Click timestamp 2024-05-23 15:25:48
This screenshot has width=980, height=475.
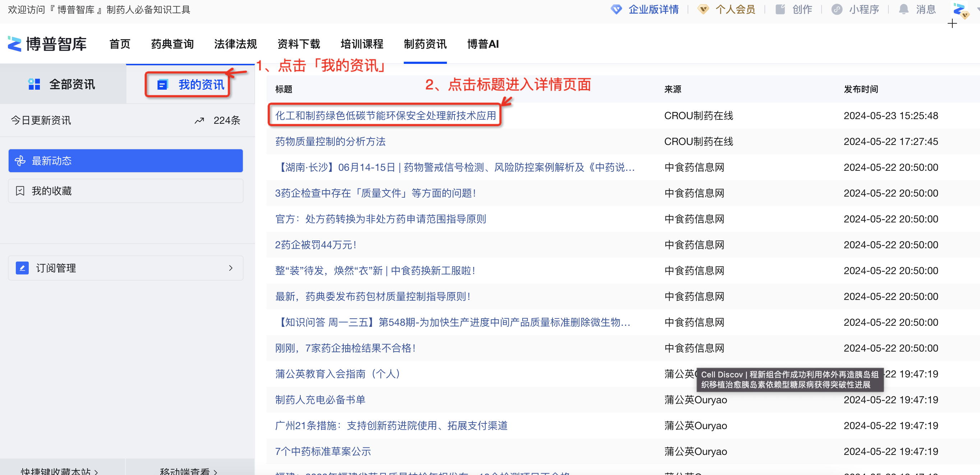tap(891, 116)
